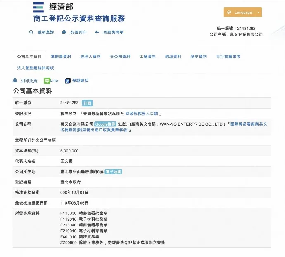
Task: Click the 章程所訂外文公司名稱 label
Action: click(x=36, y=140)
